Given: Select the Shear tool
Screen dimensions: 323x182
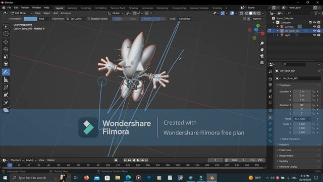Looking at the screenshot, I should (6, 110).
